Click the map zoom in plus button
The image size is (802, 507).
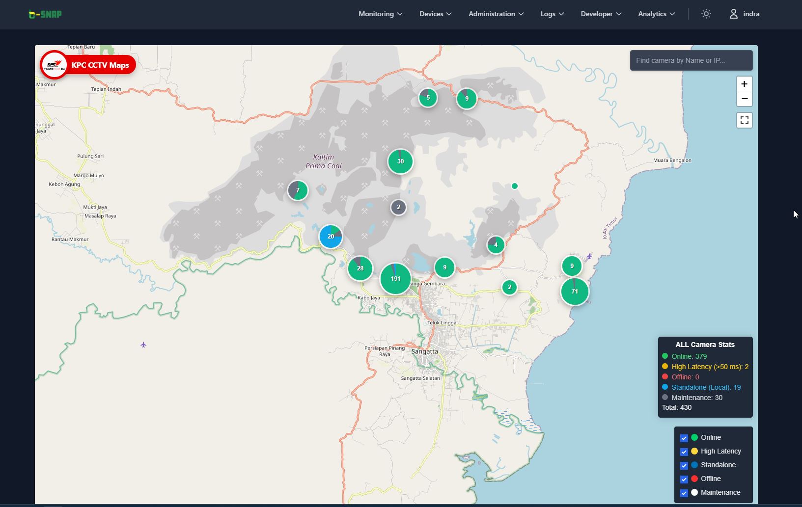click(744, 84)
